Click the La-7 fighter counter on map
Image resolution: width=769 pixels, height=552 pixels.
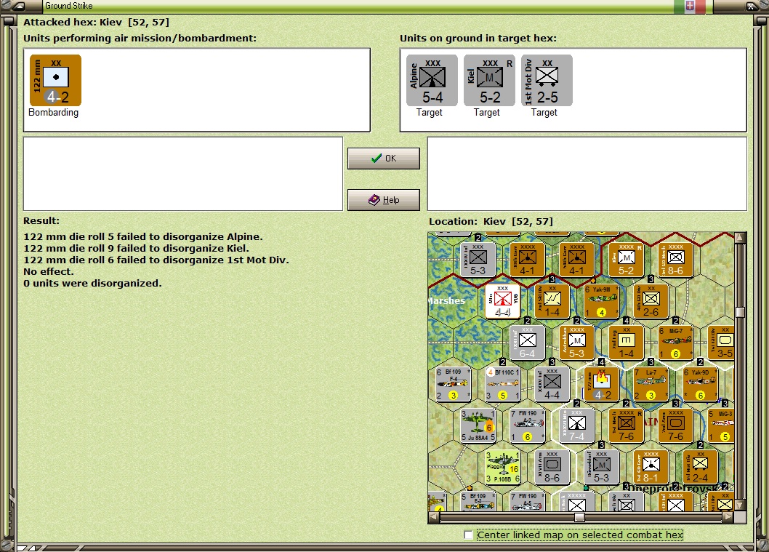coord(651,384)
